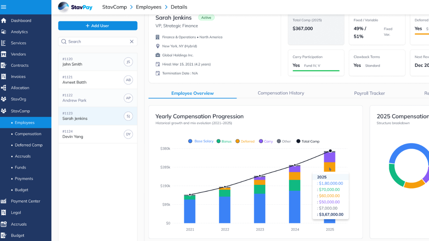Click the termination date calendar icon

pos(158,73)
